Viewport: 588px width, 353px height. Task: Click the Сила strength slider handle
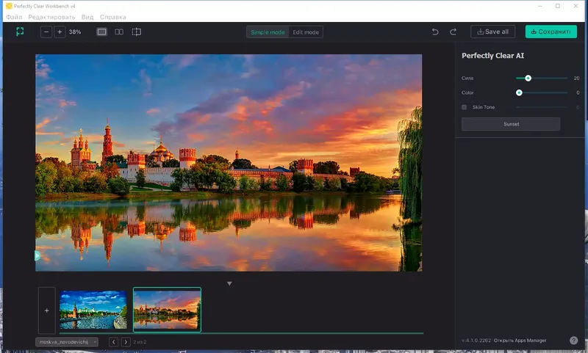point(528,78)
